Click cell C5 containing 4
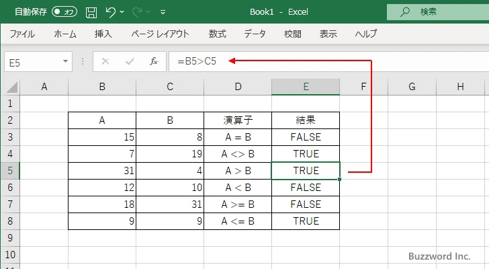Image resolution: width=489 pixels, height=269 pixels. (x=170, y=171)
